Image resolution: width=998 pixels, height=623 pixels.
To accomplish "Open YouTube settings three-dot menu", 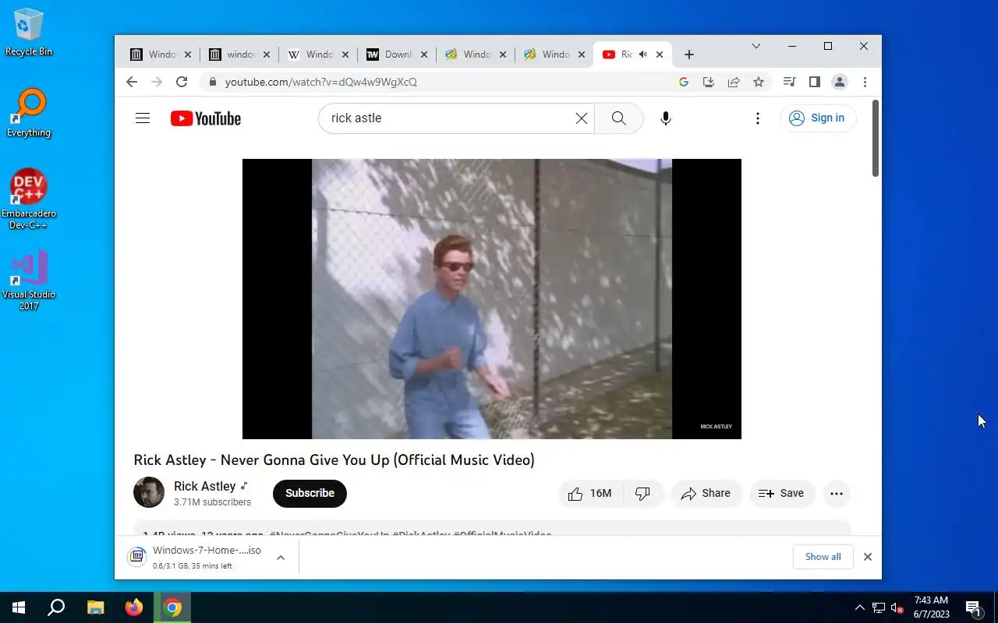I will 758,118.
